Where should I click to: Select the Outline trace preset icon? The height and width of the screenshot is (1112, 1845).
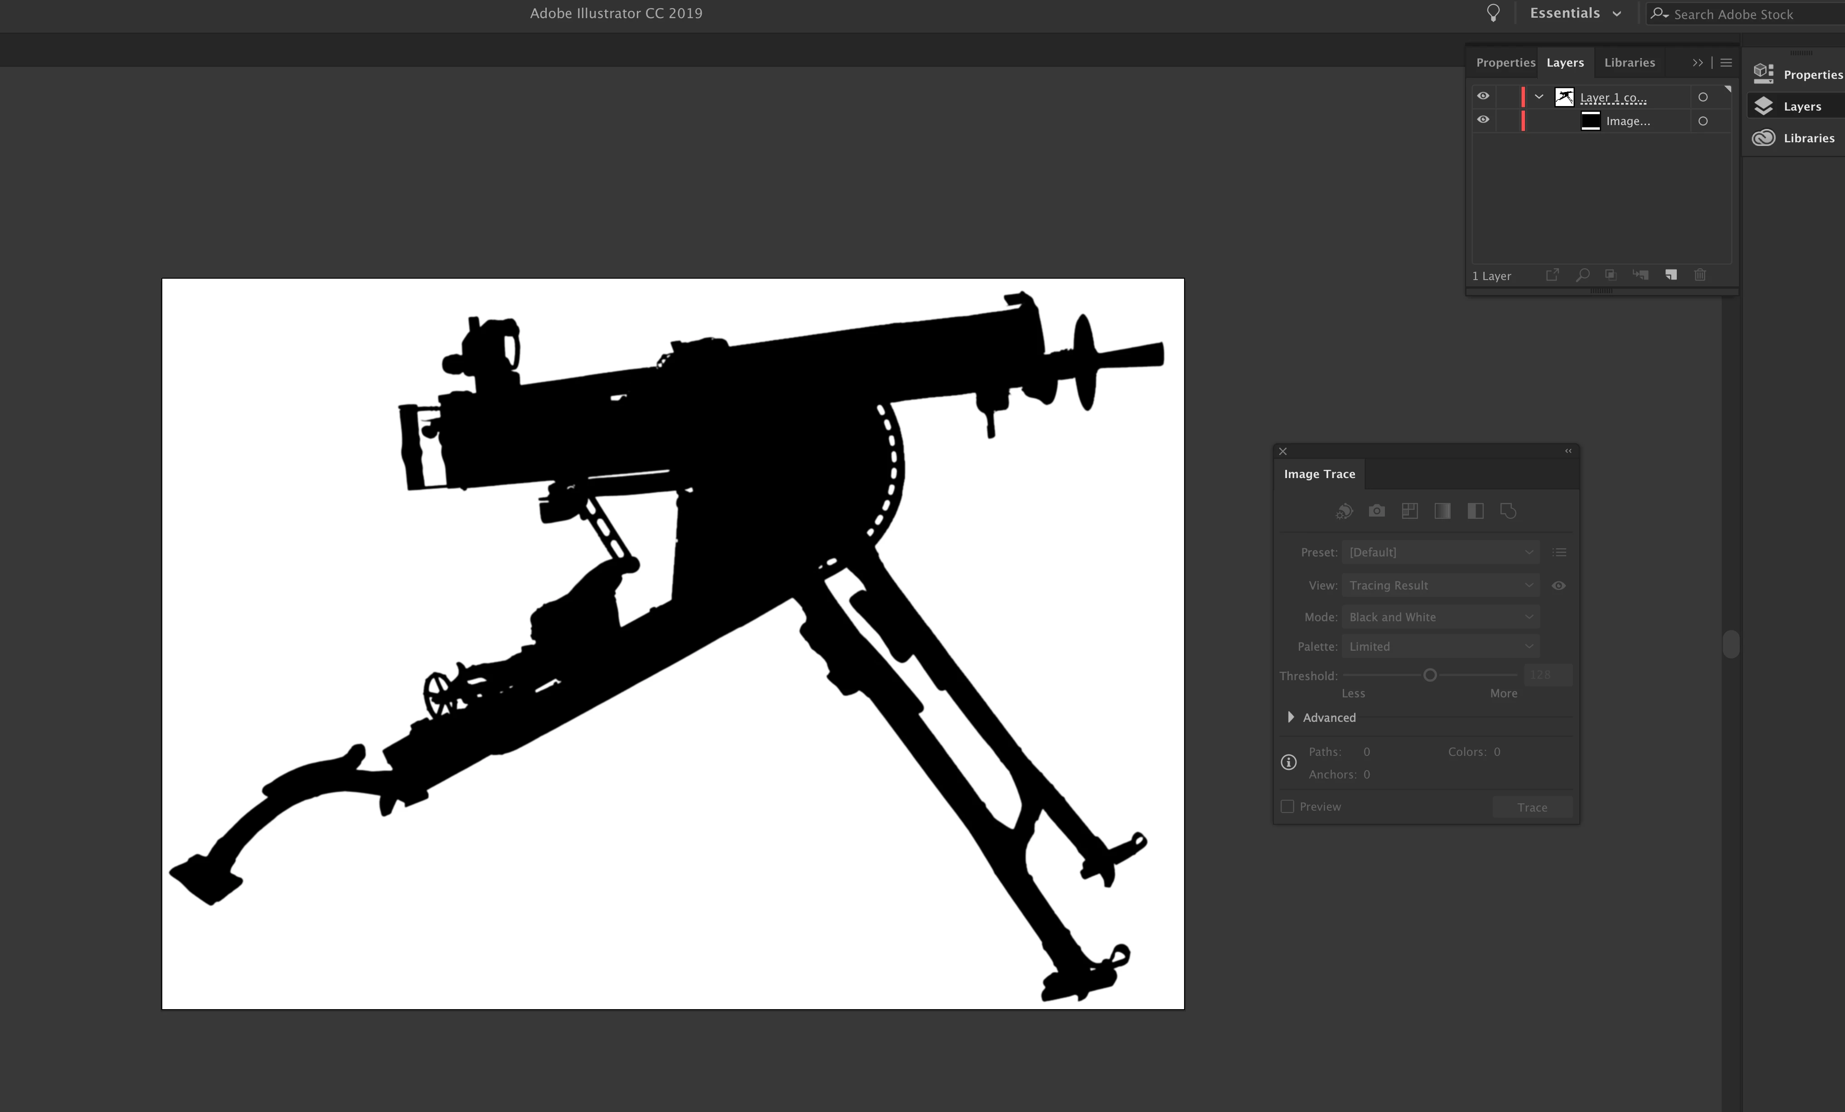pyautogui.click(x=1508, y=511)
